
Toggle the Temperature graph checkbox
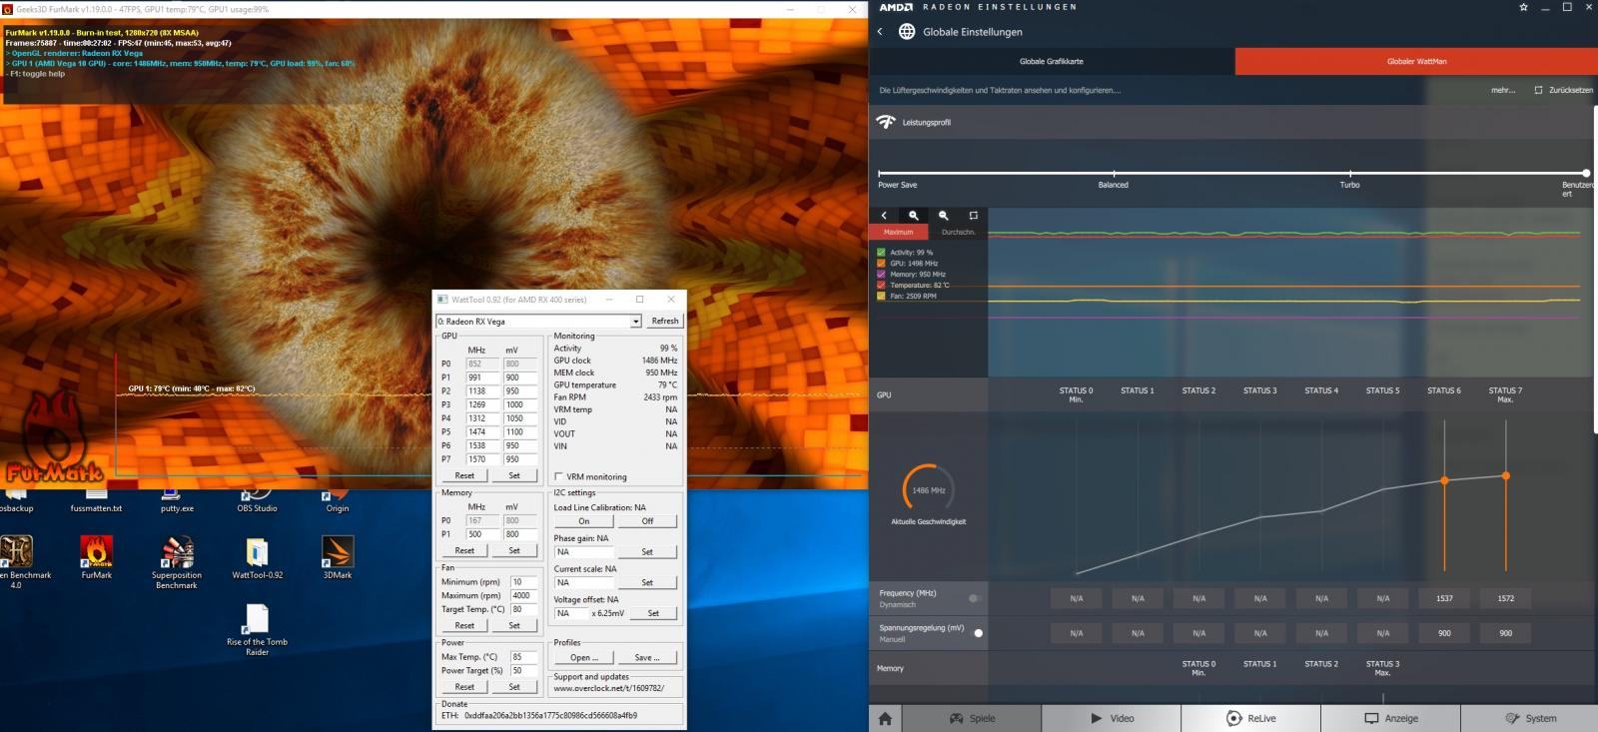click(x=881, y=286)
